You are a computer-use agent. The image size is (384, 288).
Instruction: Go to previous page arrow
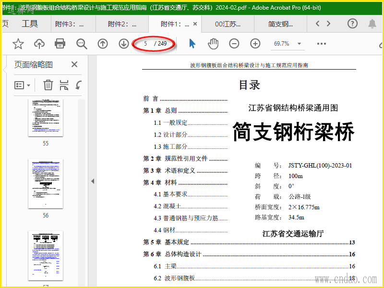pos(103,44)
